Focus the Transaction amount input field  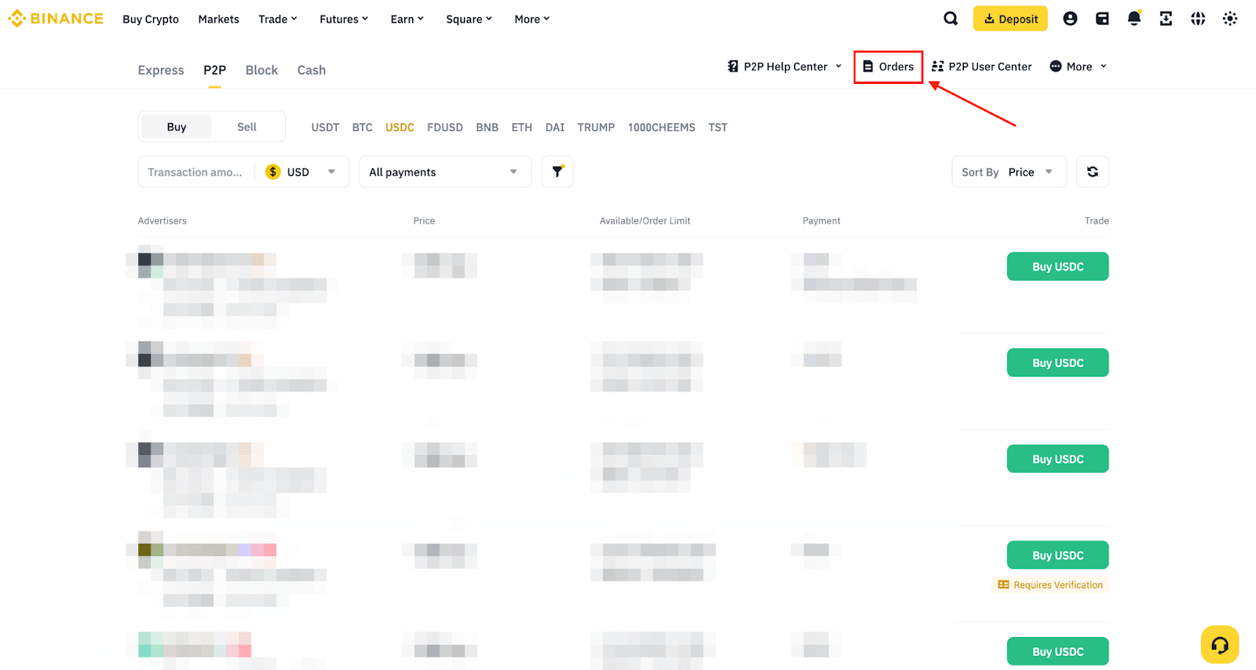pyautogui.click(x=195, y=172)
